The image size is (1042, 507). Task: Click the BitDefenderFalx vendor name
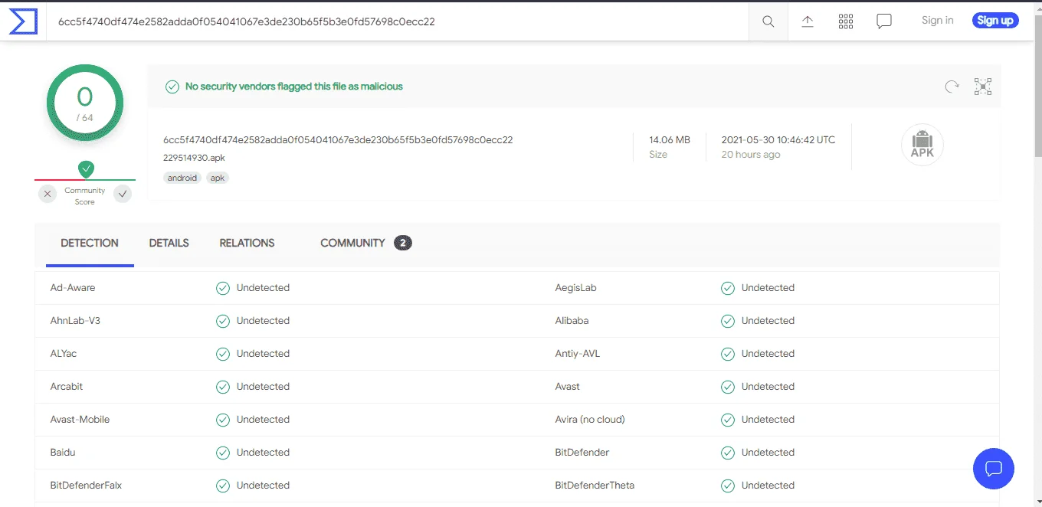86,486
